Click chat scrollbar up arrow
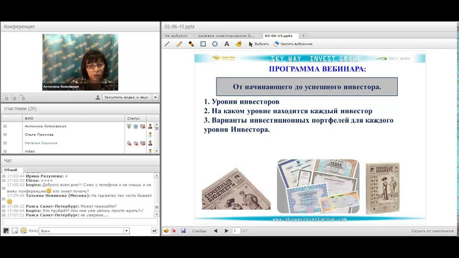Image resolution: width=459 pixels, height=258 pixels. point(156,176)
